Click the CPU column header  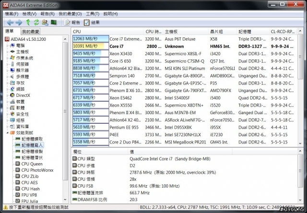point(107,32)
